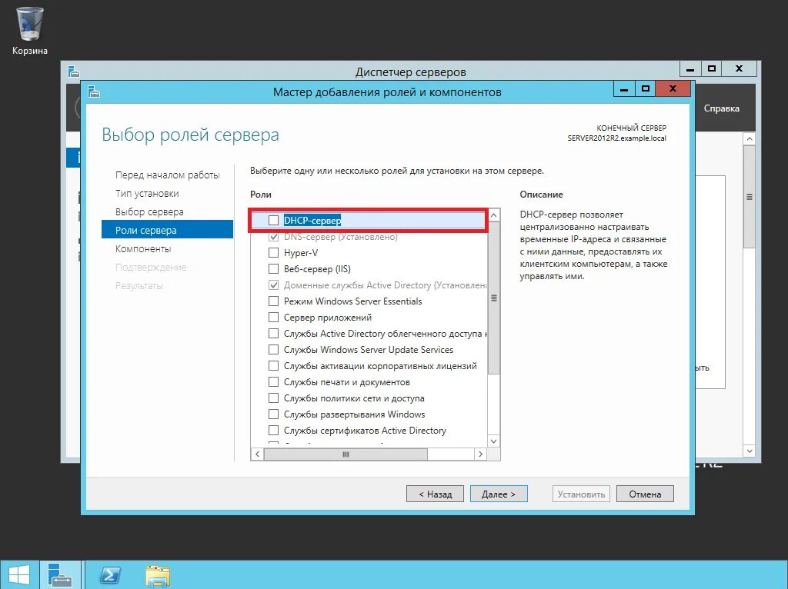This screenshot has width=788, height=589.
Task: Enable Службы активации корпоративных лицензий
Action: [x=273, y=365]
